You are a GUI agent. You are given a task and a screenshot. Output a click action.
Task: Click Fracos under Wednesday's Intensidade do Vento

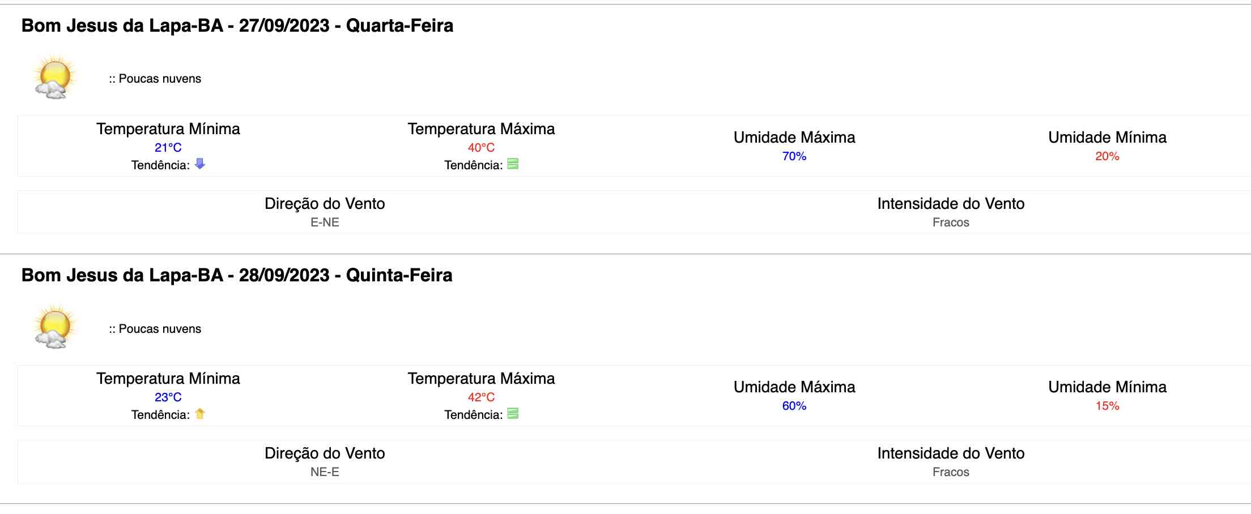(x=951, y=222)
